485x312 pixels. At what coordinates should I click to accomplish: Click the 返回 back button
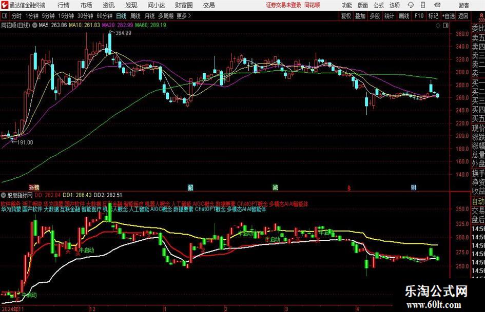point(463,16)
